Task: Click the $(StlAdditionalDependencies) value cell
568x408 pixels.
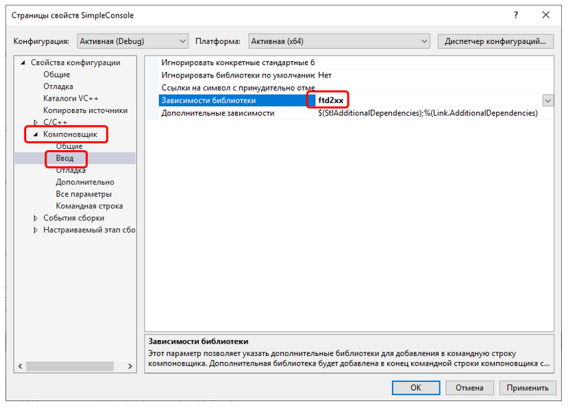Action: click(434, 113)
